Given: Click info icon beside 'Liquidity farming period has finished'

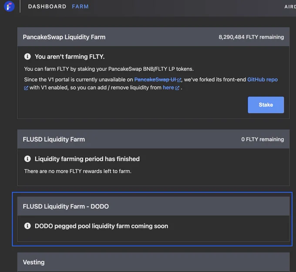Looking at the screenshot, I should click(27, 159).
